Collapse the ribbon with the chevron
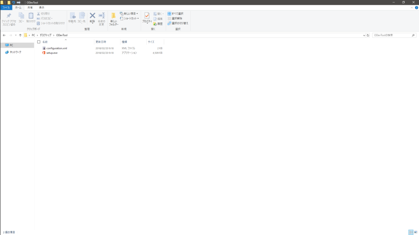The width and height of the screenshot is (419, 235). (412, 7)
